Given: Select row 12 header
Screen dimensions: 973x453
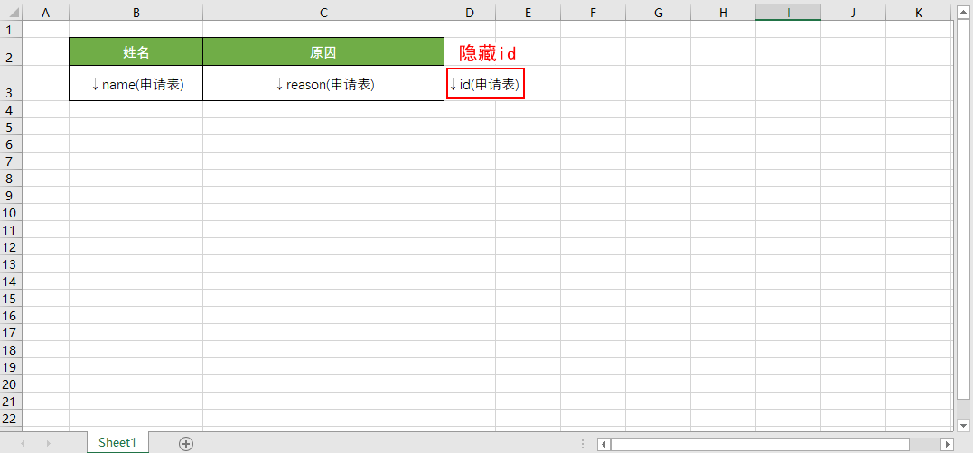Looking at the screenshot, I should click(x=11, y=246).
